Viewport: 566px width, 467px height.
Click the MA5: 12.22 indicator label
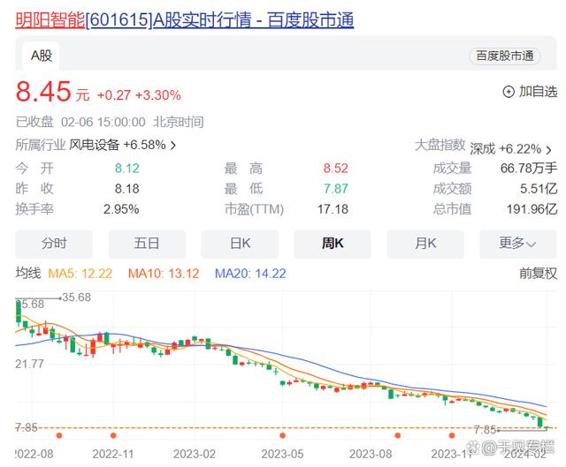80,274
